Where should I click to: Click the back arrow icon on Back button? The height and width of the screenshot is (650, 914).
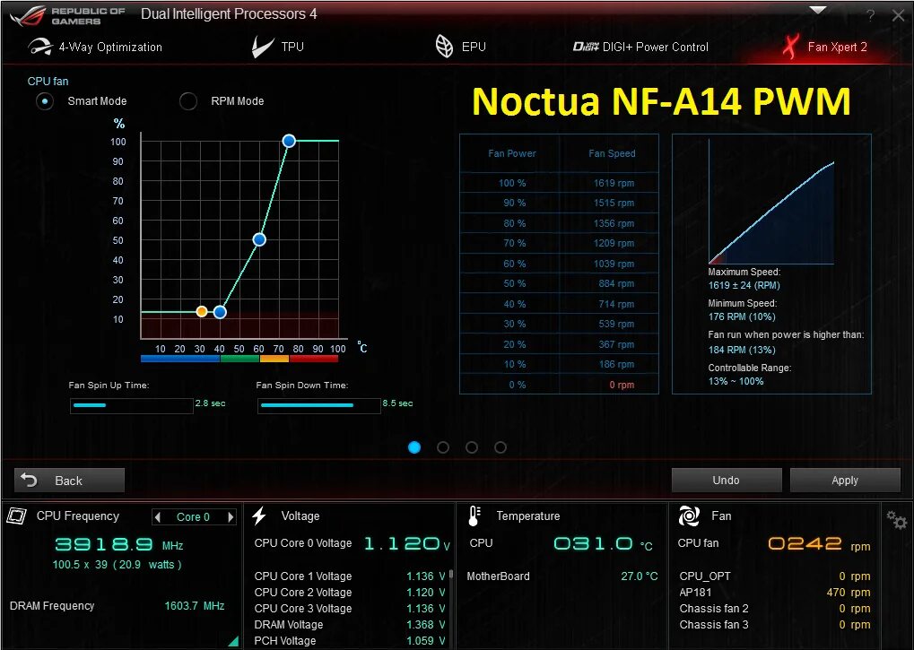tap(29, 480)
